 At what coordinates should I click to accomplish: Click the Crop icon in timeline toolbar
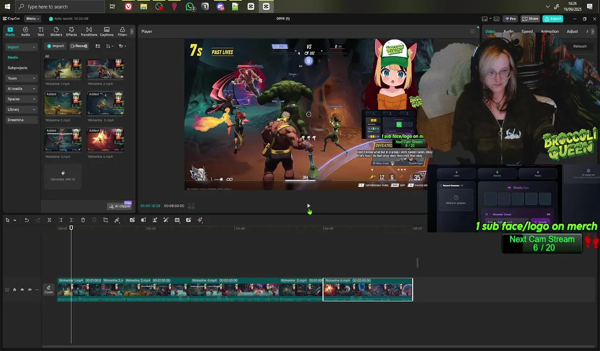tap(105, 220)
